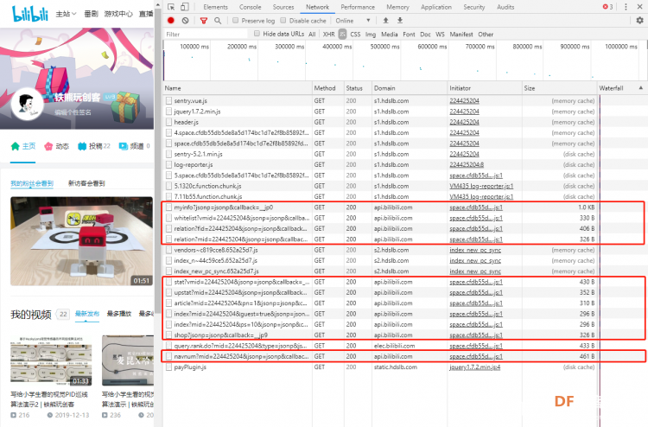
Task: Switch to the Console tab
Action: click(250, 7)
